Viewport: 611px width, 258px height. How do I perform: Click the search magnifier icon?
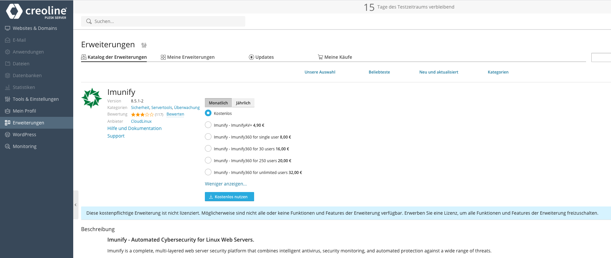89,21
